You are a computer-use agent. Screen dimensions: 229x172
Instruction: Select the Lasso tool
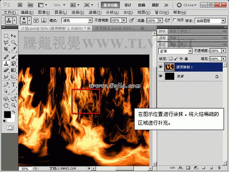(x=6, y=42)
